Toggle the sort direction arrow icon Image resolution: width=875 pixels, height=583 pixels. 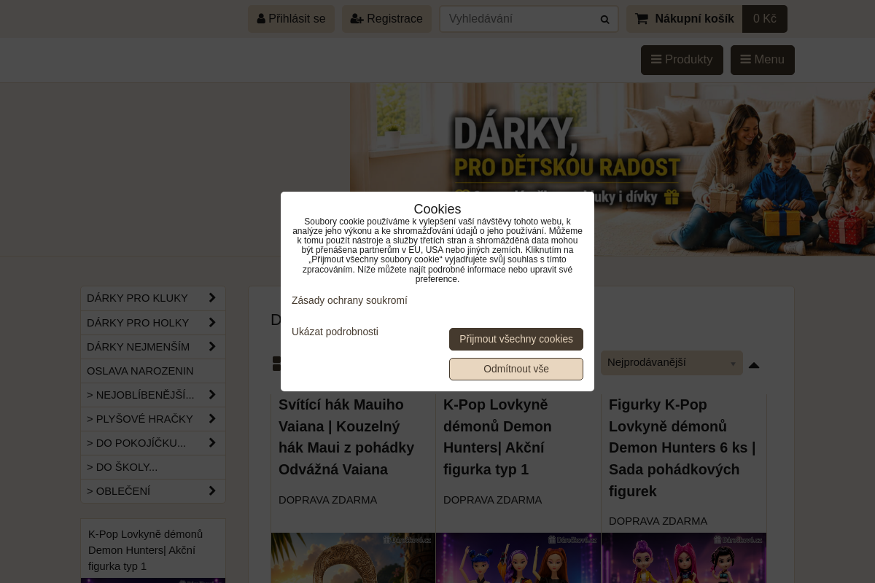[x=754, y=365]
